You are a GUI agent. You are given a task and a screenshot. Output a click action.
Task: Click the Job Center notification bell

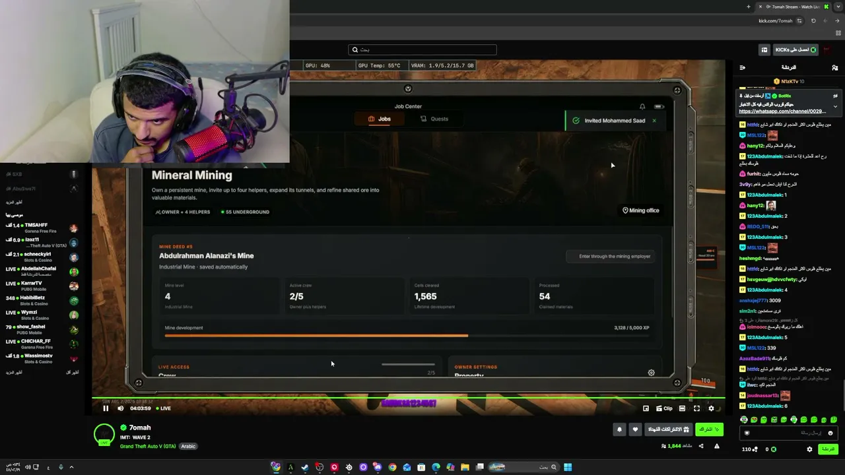642,106
